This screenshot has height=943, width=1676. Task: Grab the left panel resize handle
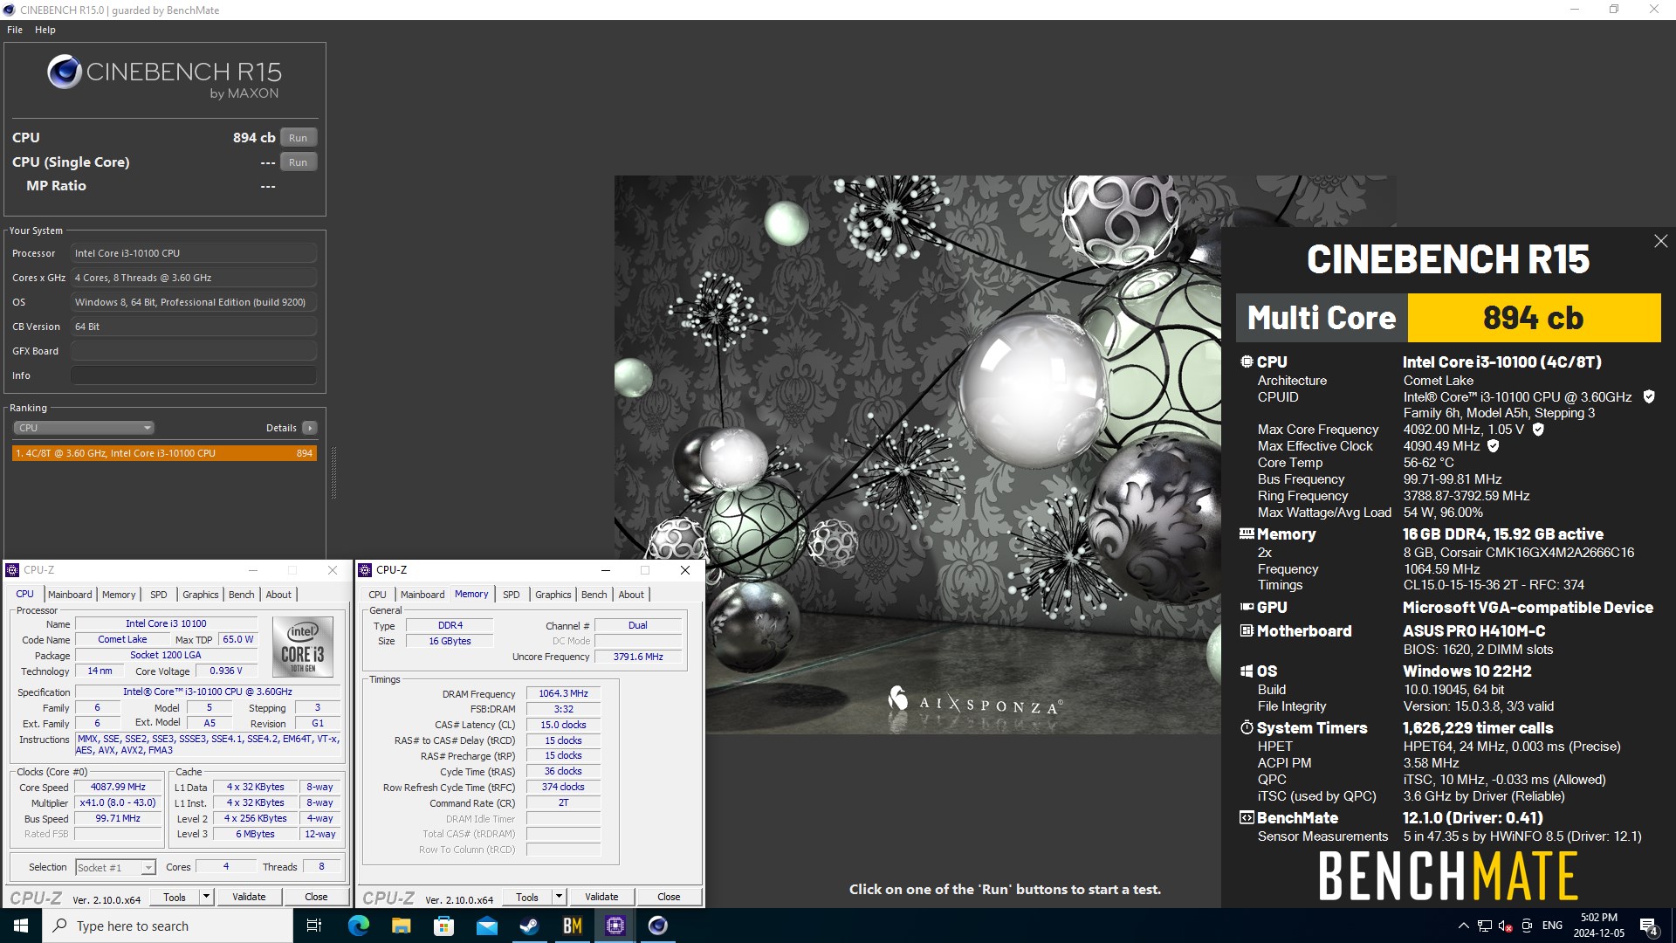[333, 472]
